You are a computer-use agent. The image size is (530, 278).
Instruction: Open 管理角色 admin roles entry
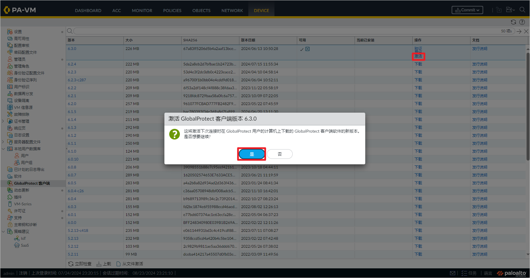coord(21,66)
